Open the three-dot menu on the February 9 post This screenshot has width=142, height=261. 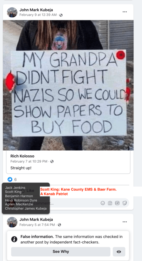click(x=125, y=12)
